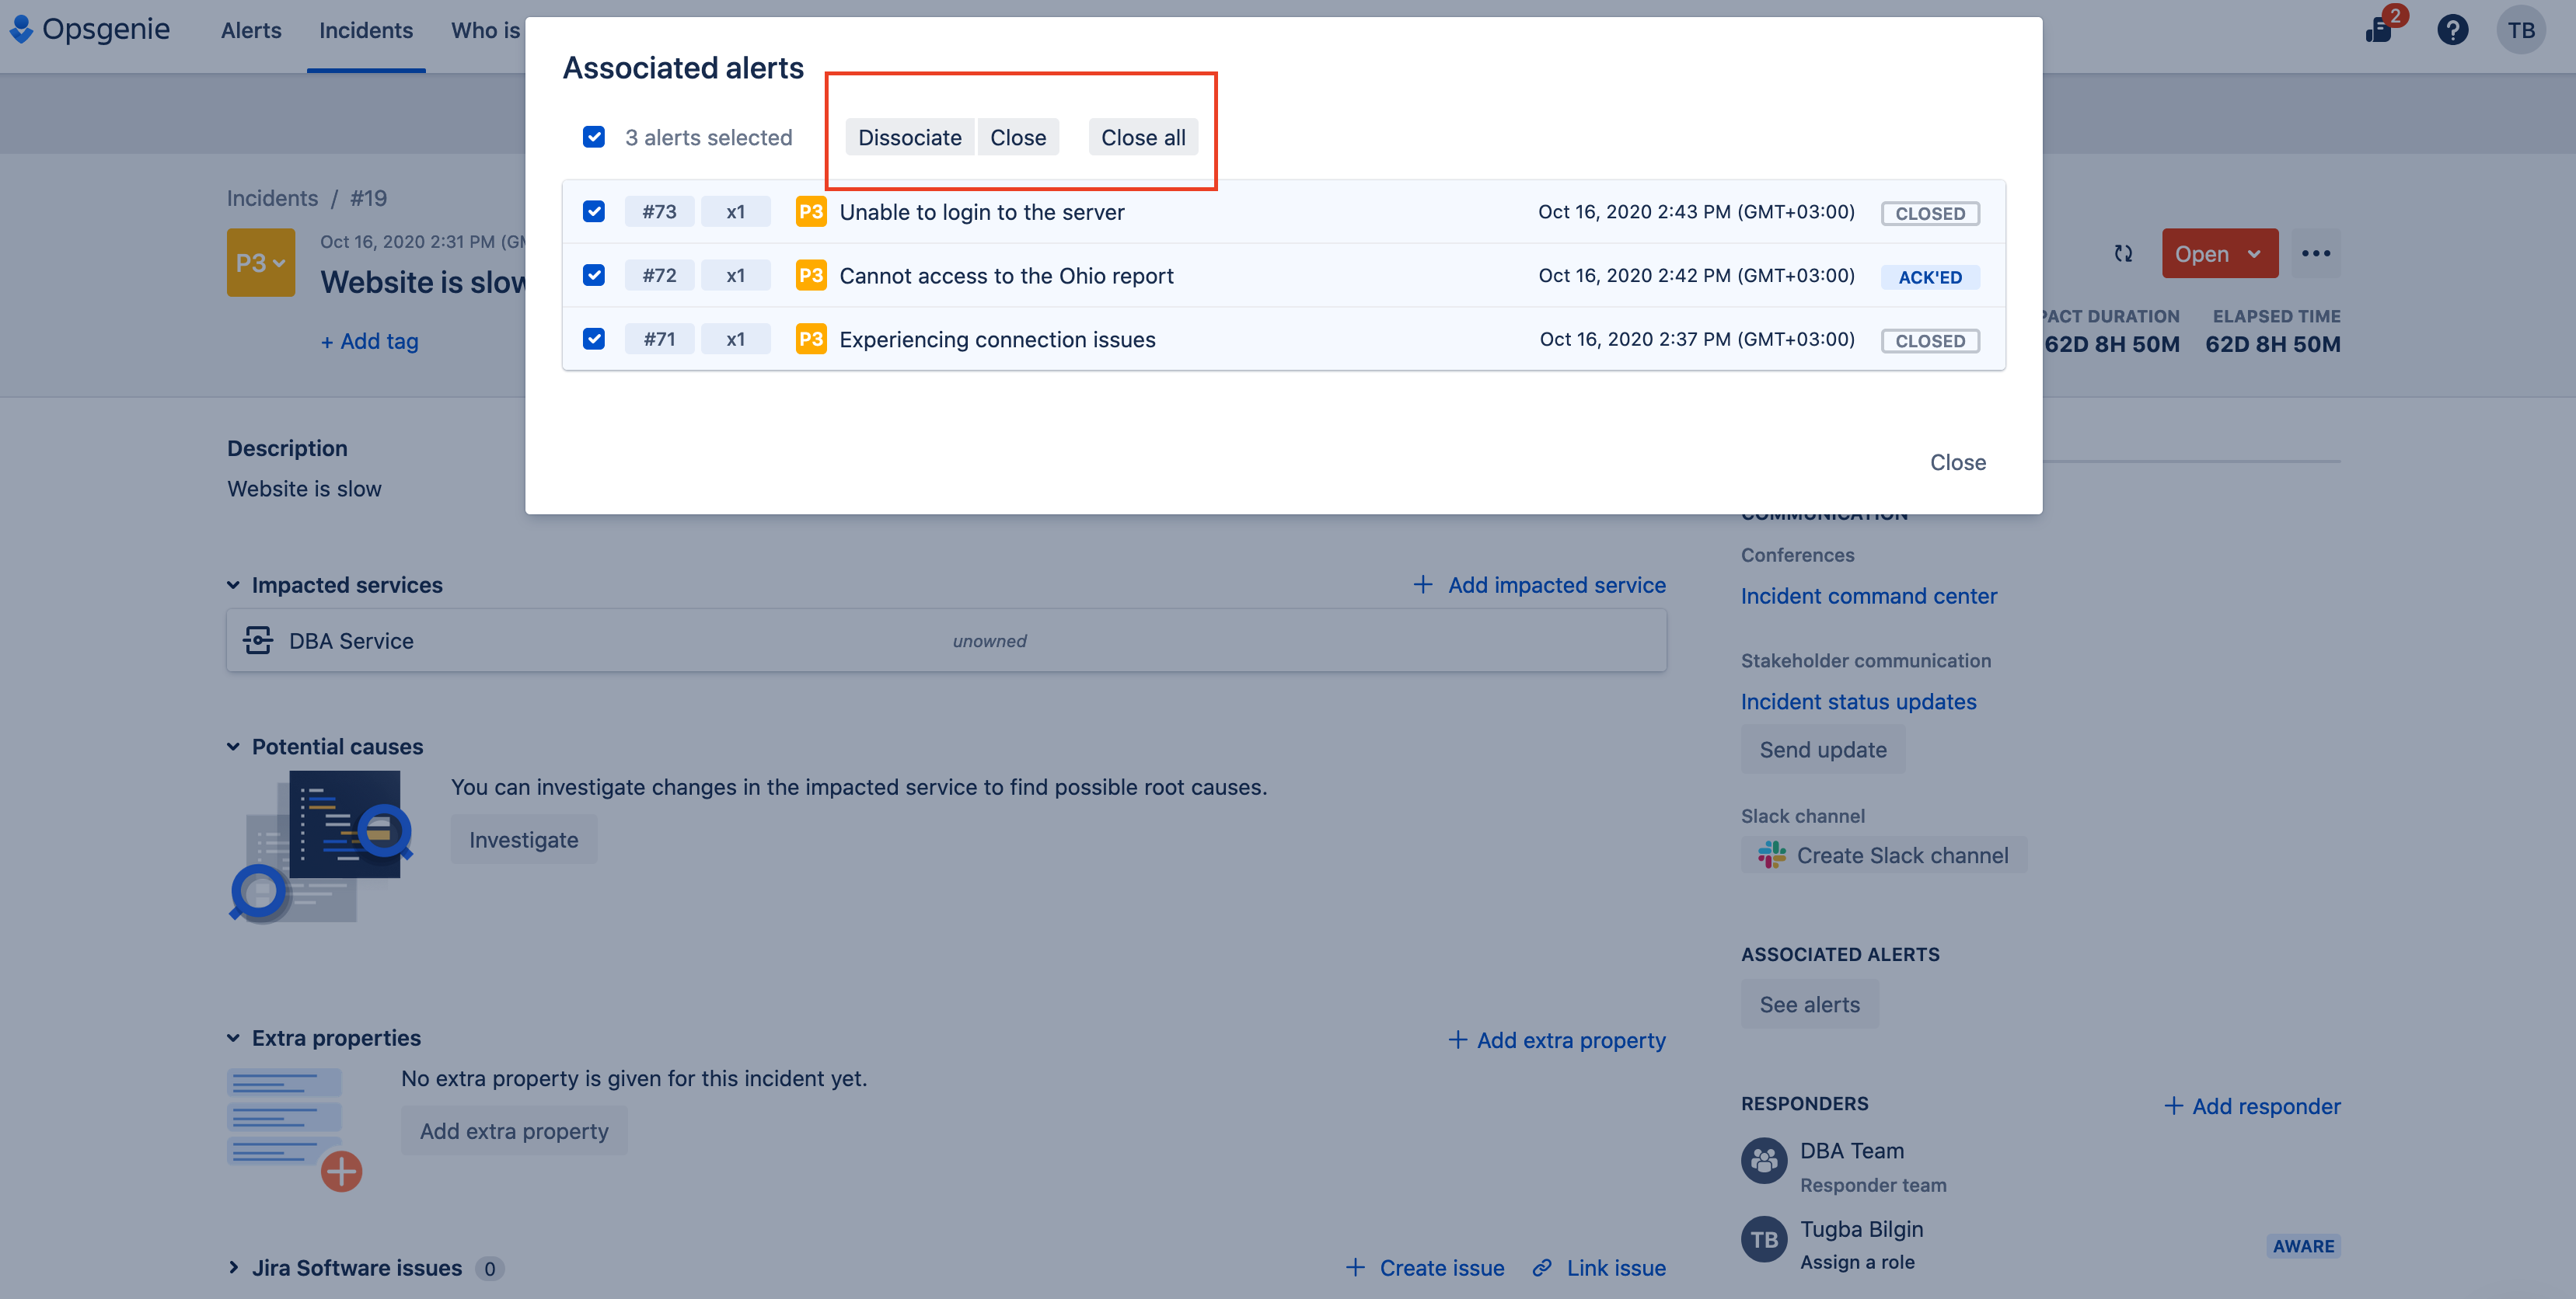Click the P3 priority icon for alert #71
The height and width of the screenshot is (1299, 2576).
click(x=810, y=340)
